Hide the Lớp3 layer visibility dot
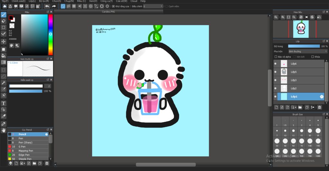 pyautogui.click(x=275, y=80)
